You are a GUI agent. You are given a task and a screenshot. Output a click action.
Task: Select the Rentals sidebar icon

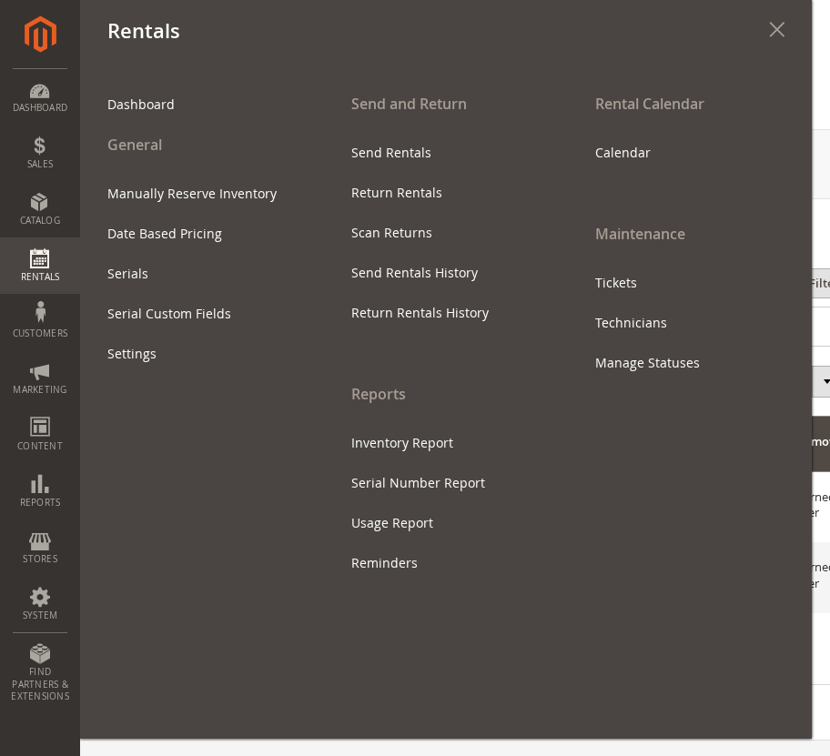point(40,266)
